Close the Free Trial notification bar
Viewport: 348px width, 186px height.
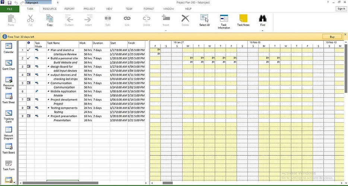pos(345,35)
